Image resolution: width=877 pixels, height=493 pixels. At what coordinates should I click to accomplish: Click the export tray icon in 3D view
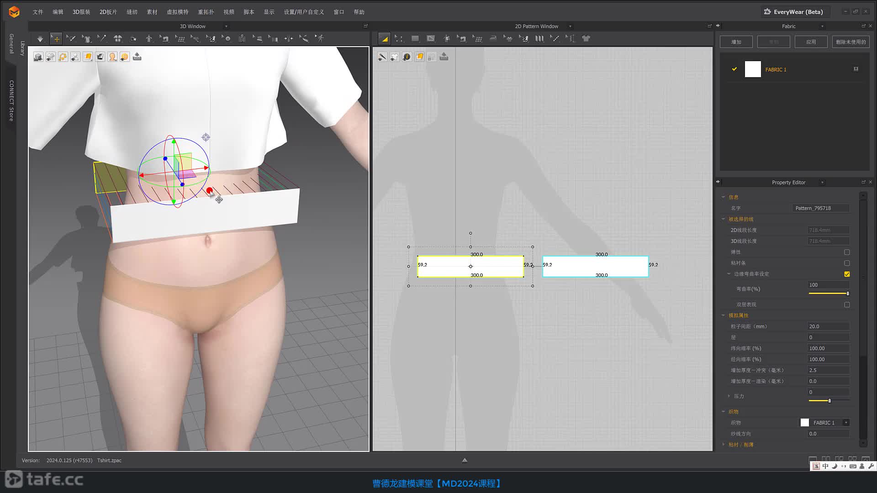[x=137, y=57]
